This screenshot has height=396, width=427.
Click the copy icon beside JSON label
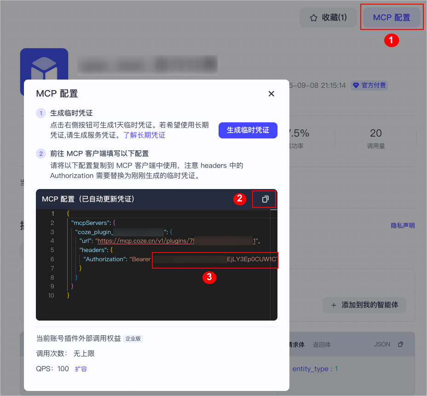tap(401, 344)
